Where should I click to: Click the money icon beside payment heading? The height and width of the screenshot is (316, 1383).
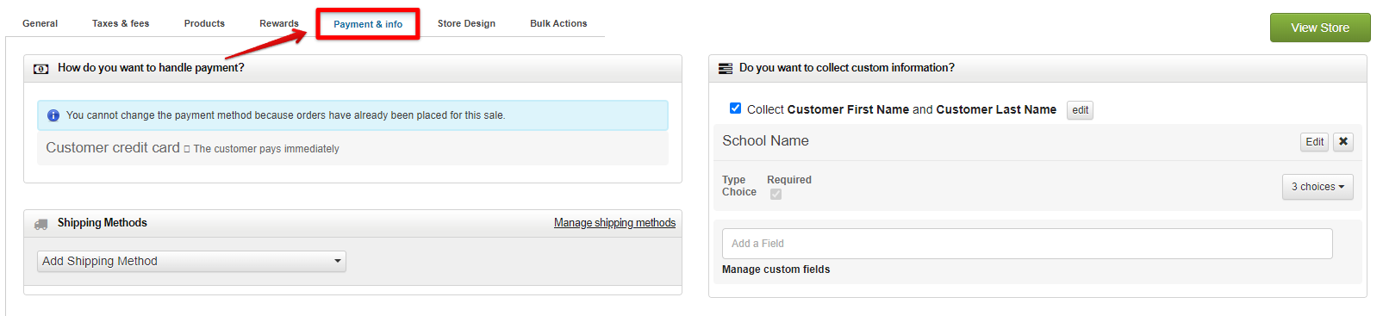click(x=40, y=69)
